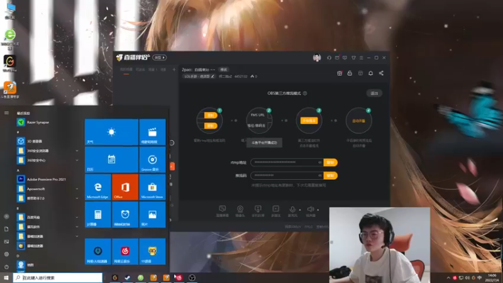Reveal the rtmp address with eye icon
The width and height of the screenshot is (503, 283).
click(320, 162)
